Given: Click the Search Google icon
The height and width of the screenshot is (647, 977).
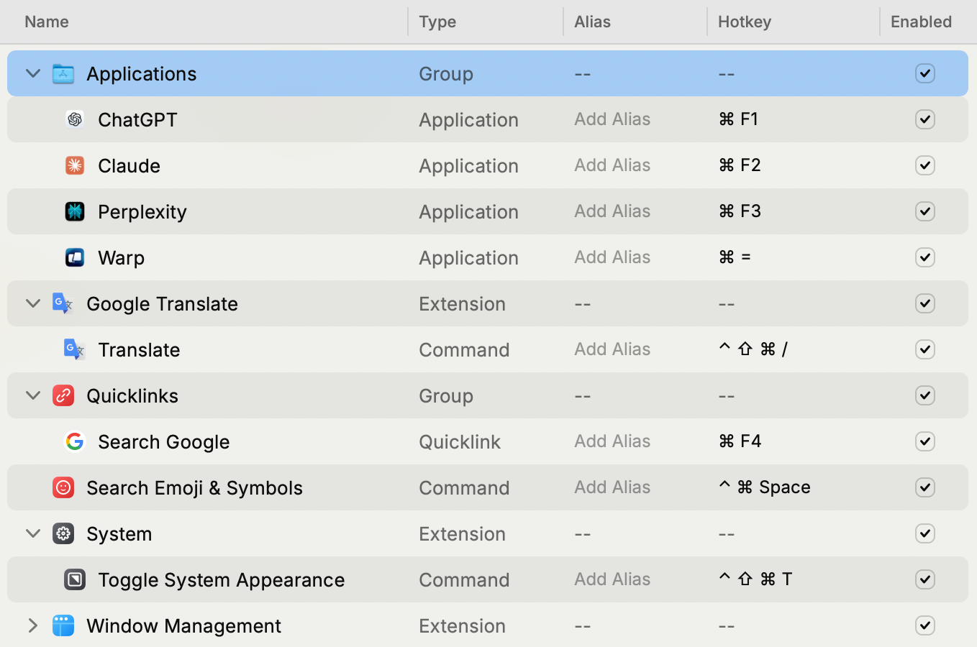Looking at the screenshot, I should coord(75,441).
